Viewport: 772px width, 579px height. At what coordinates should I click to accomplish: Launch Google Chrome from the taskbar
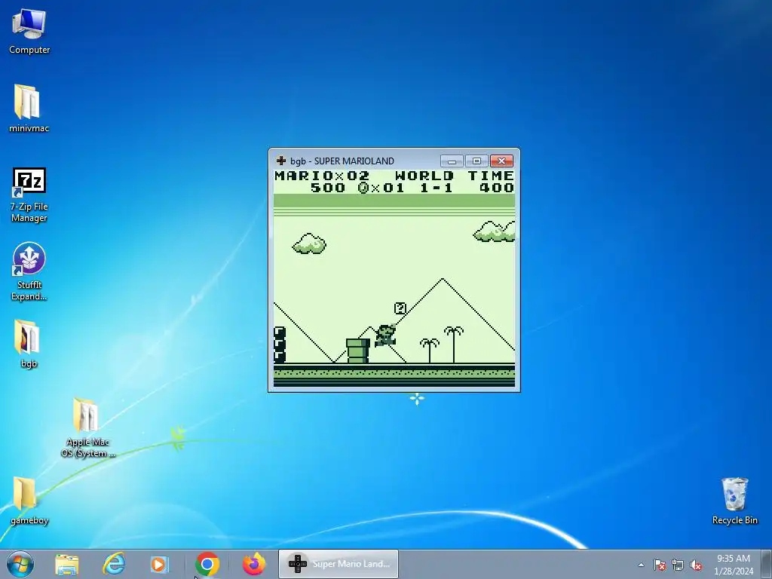pos(207,564)
